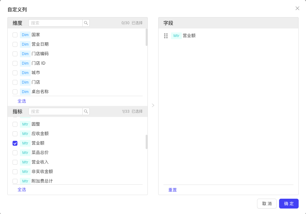Check the 菜品总价 metric checkbox
The height and width of the screenshot is (214, 306).
click(15, 153)
